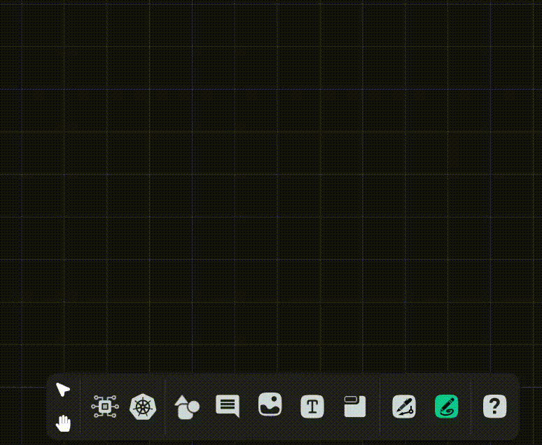Activate the hand pan tool
542x445 pixels.
pos(63,423)
